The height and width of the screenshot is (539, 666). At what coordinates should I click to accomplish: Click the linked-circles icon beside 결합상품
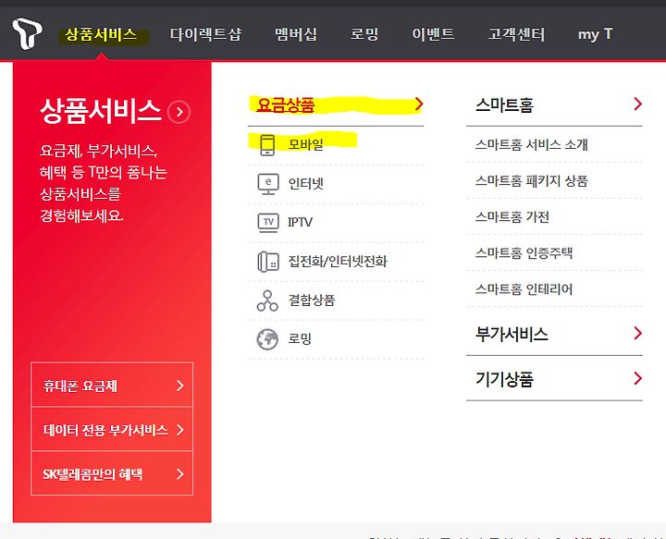click(267, 300)
